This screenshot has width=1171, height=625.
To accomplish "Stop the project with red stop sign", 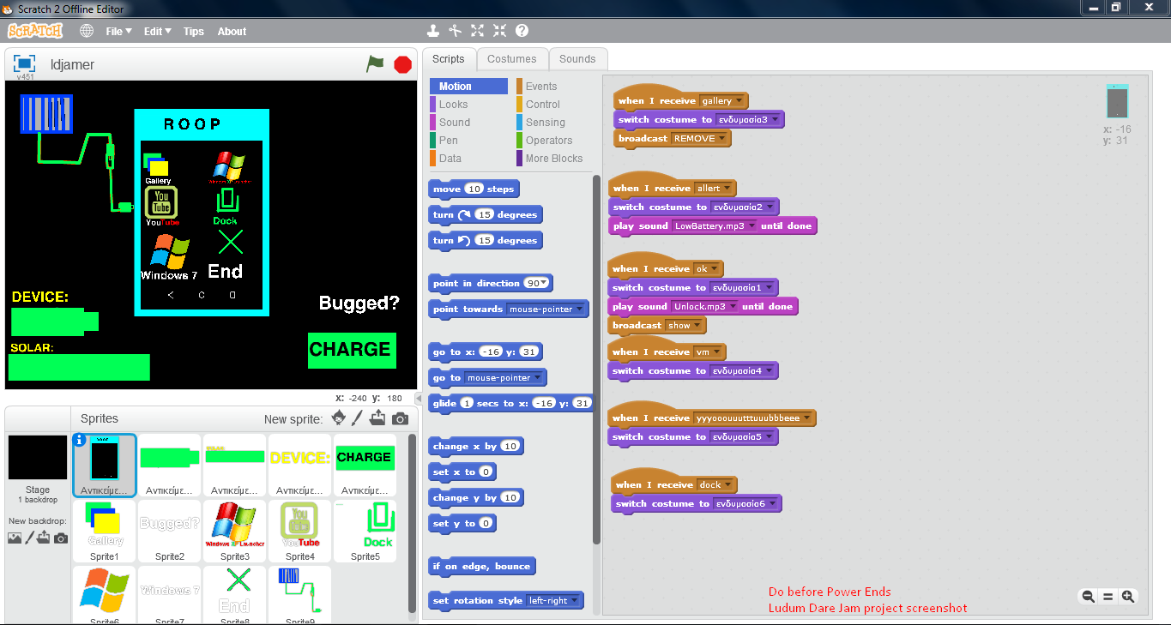I will coord(402,64).
